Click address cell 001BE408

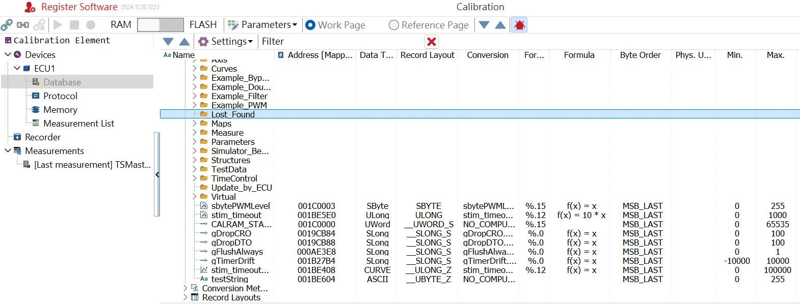point(316,270)
